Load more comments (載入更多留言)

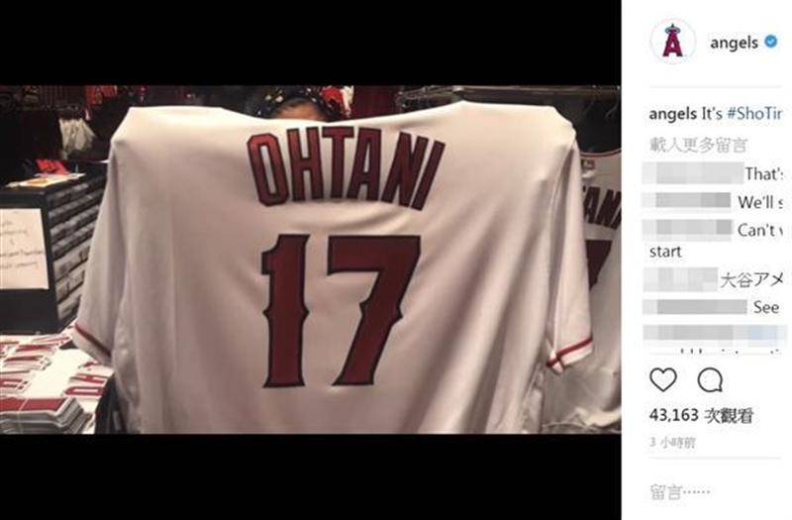coord(698,146)
